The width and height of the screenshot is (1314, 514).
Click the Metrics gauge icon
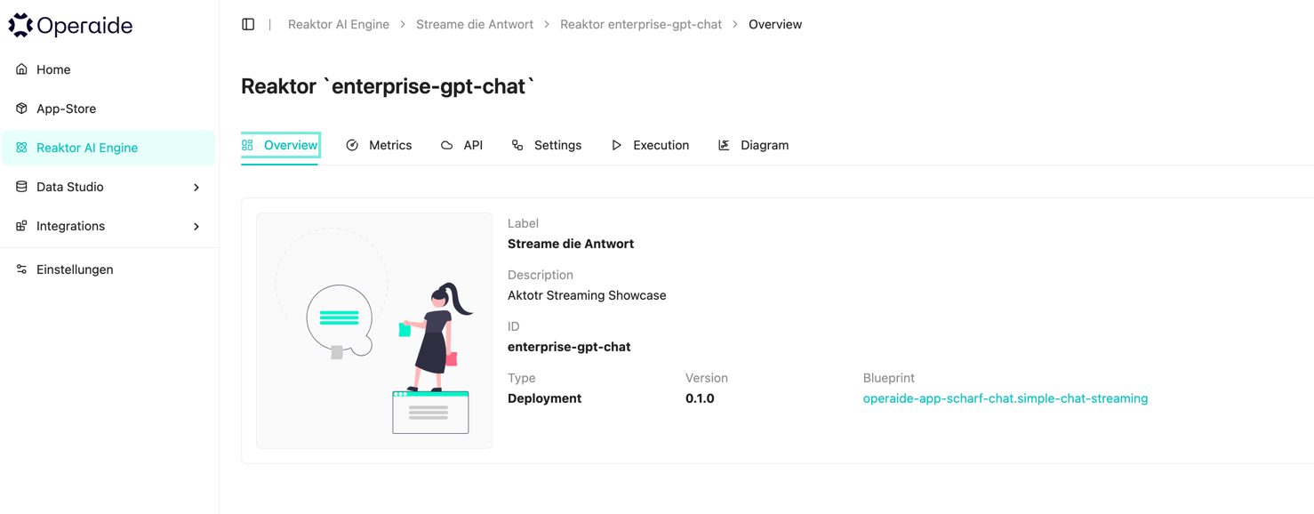click(x=352, y=145)
